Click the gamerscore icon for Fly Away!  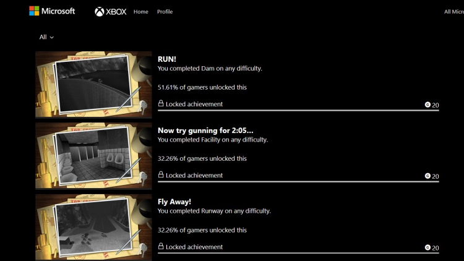427,247
